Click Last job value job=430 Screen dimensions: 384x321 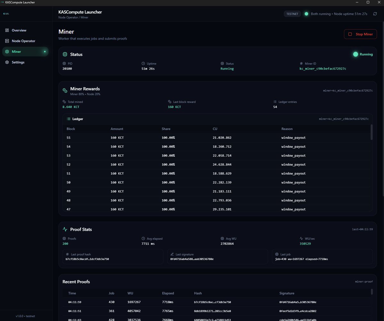(x=301, y=259)
